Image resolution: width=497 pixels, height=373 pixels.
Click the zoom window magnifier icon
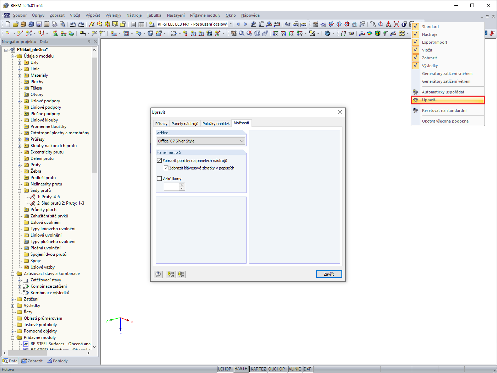point(242,33)
